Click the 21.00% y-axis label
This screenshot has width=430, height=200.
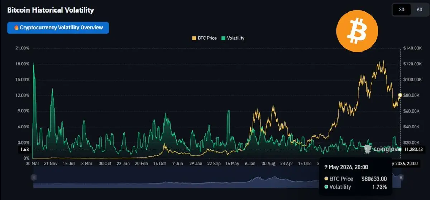coord(22,48)
